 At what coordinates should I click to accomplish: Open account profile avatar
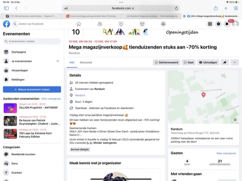[x=236, y=24]
